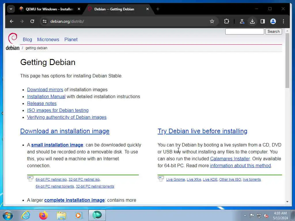Image resolution: width=295 pixels, height=221 pixels.
Task: Focus the Debian site search field
Action: (245, 31)
